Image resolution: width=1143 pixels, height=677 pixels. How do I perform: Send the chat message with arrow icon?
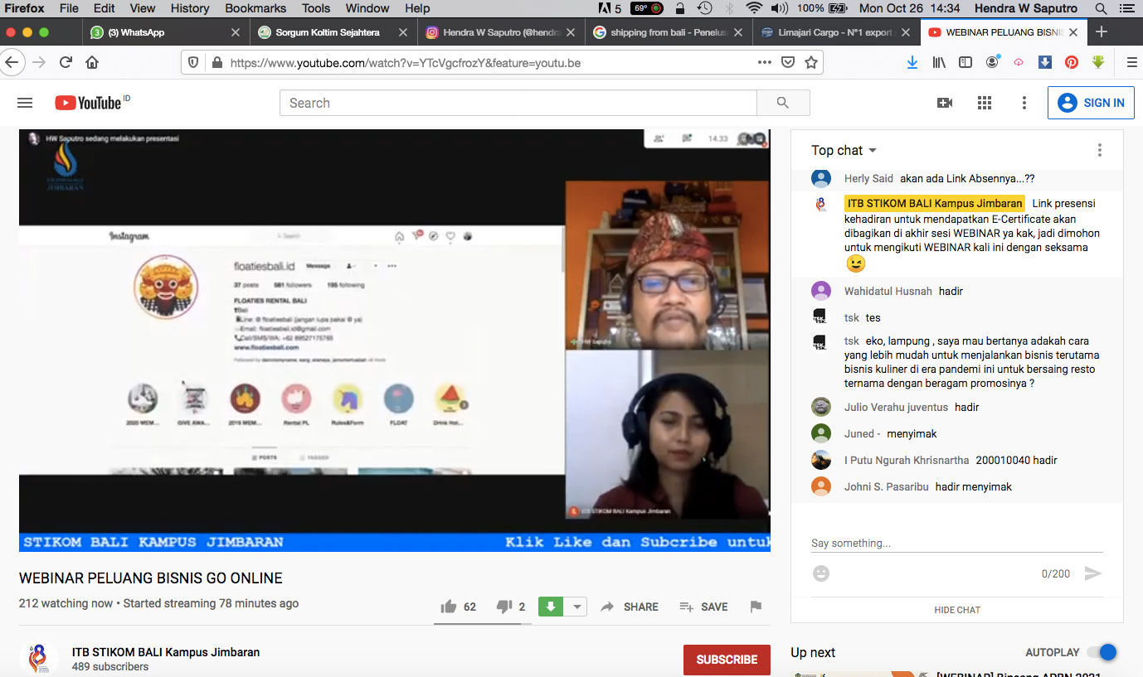(x=1093, y=573)
